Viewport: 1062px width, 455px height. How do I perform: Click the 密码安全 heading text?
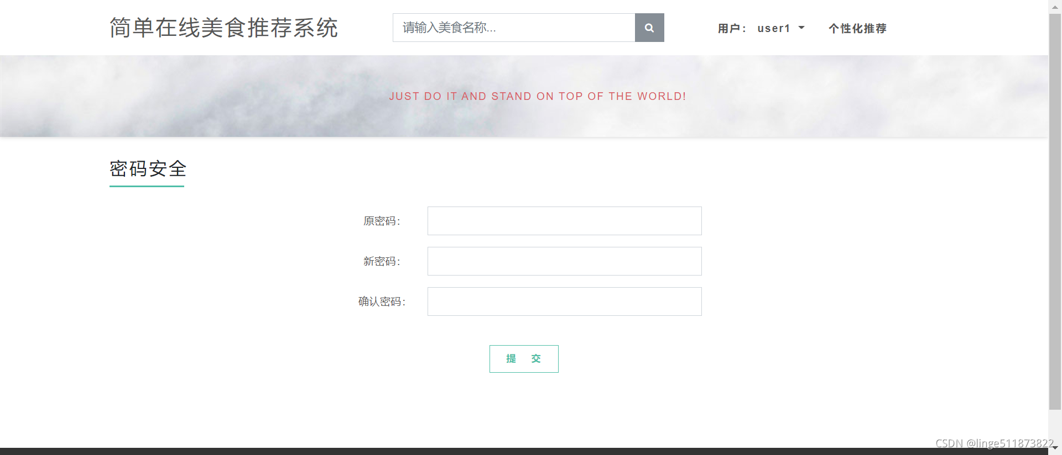point(148,168)
